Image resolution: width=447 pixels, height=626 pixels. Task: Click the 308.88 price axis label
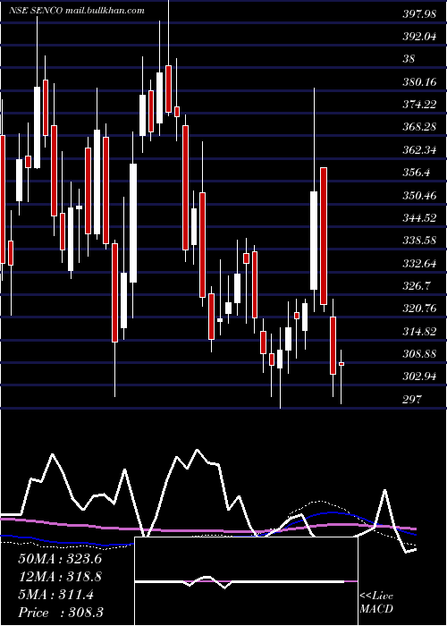[419, 354]
